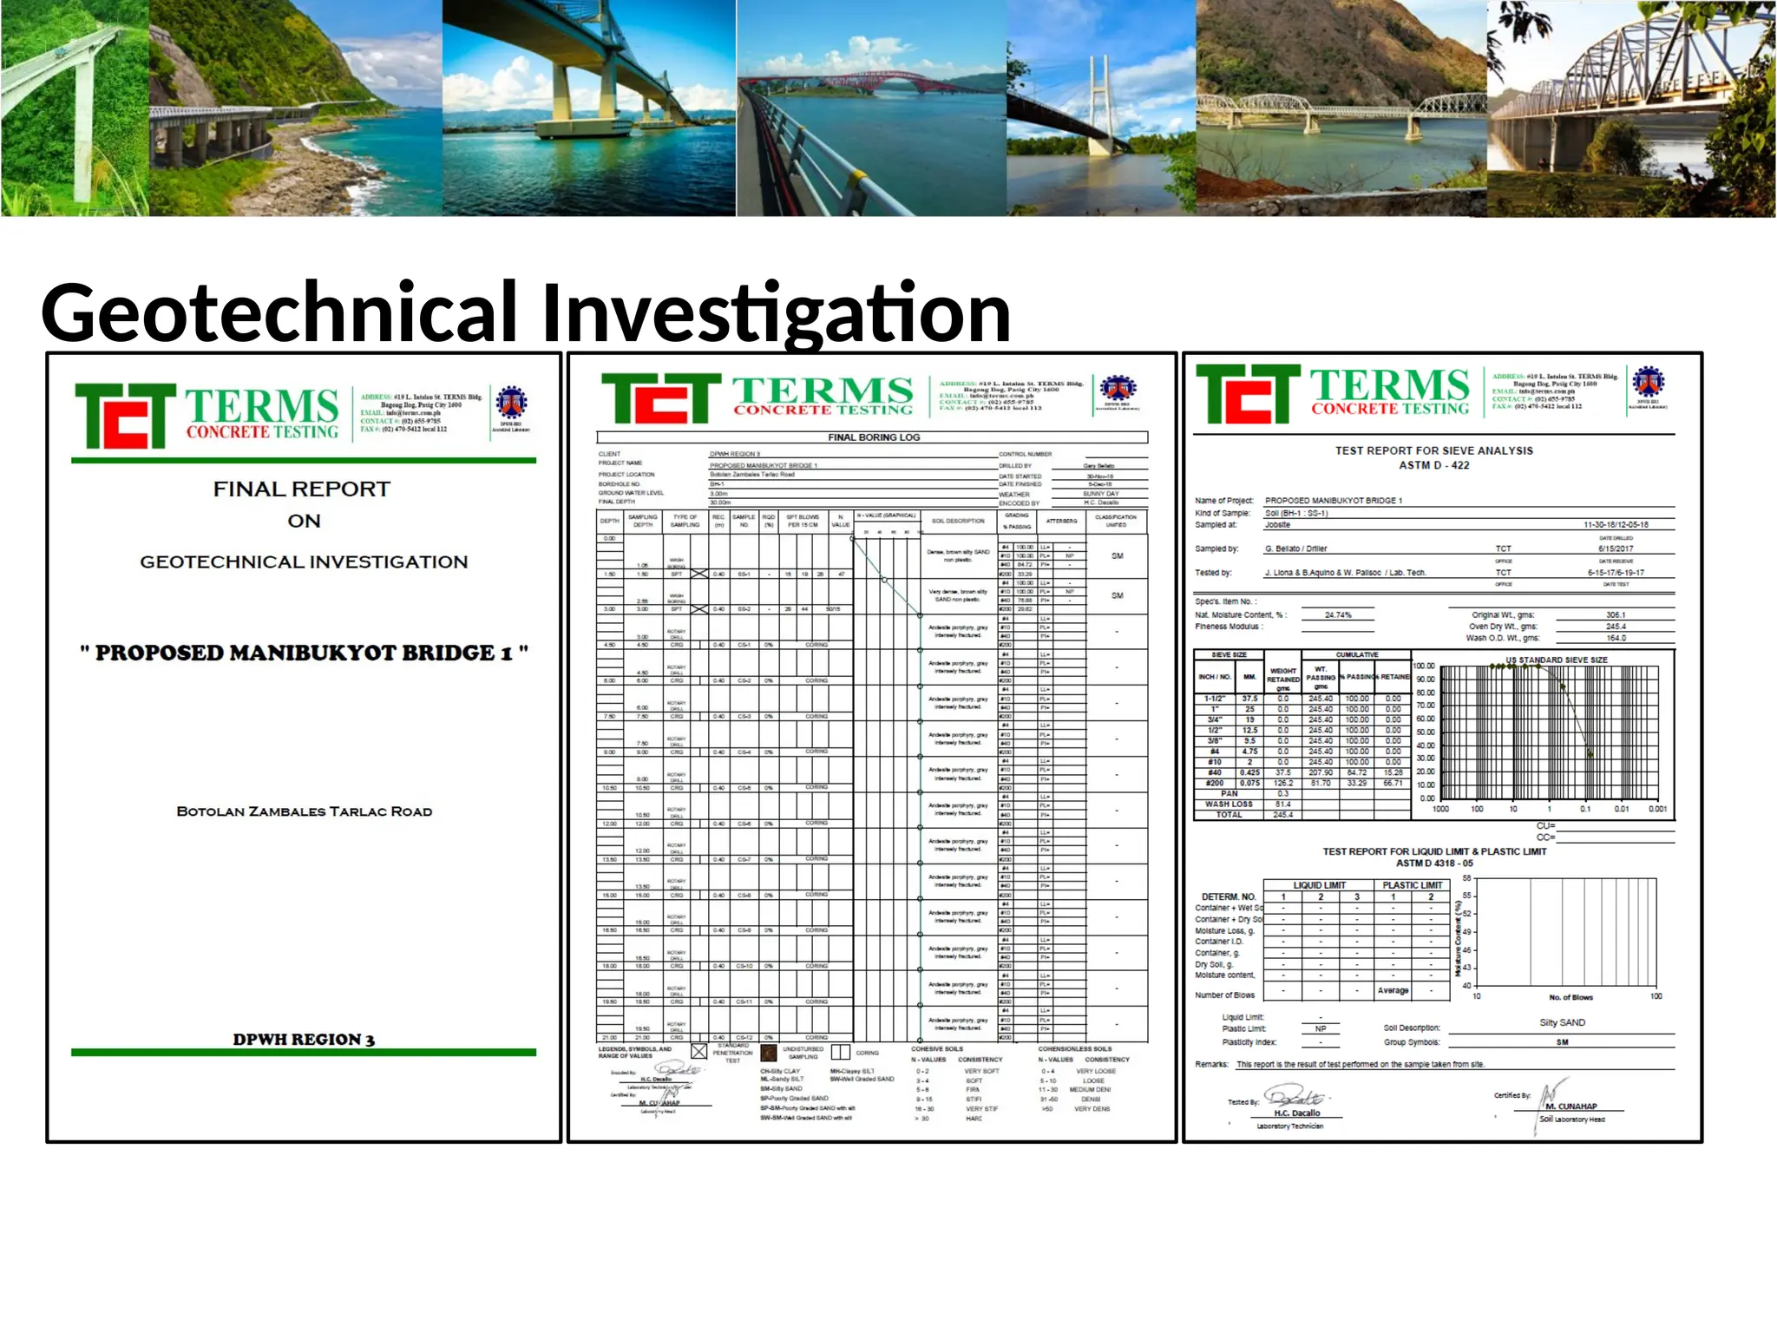Click the 'US STANDARD SIEVE SIZE' chart title
The height and width of the screenshot is (1333, 1777).
pos(1557,660)
